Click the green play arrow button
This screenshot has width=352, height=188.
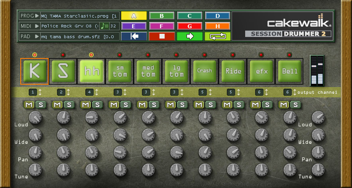190,36
